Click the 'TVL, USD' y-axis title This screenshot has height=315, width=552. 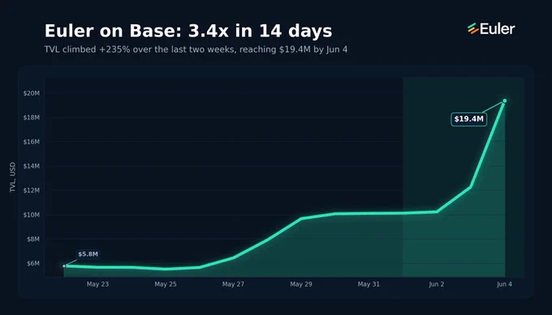pyautogui.click(x=13, y=177)
